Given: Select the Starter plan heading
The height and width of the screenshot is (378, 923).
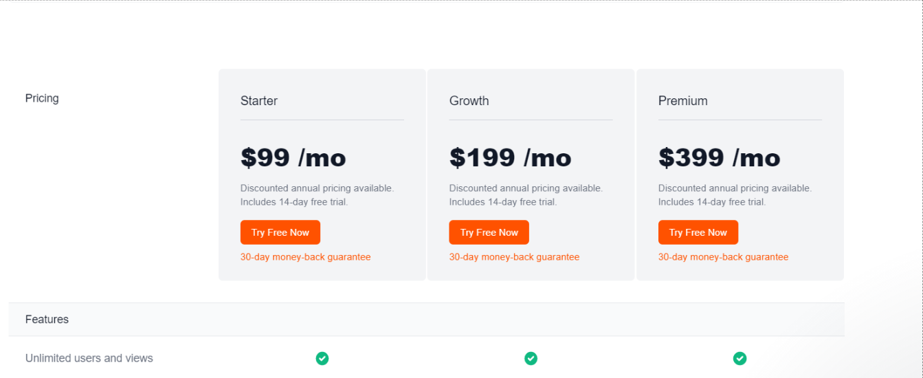Looking at the screenshot, I should (x=259, y=100).
